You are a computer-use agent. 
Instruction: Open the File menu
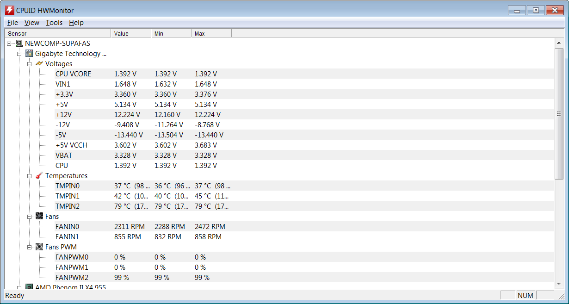(12, 23)
